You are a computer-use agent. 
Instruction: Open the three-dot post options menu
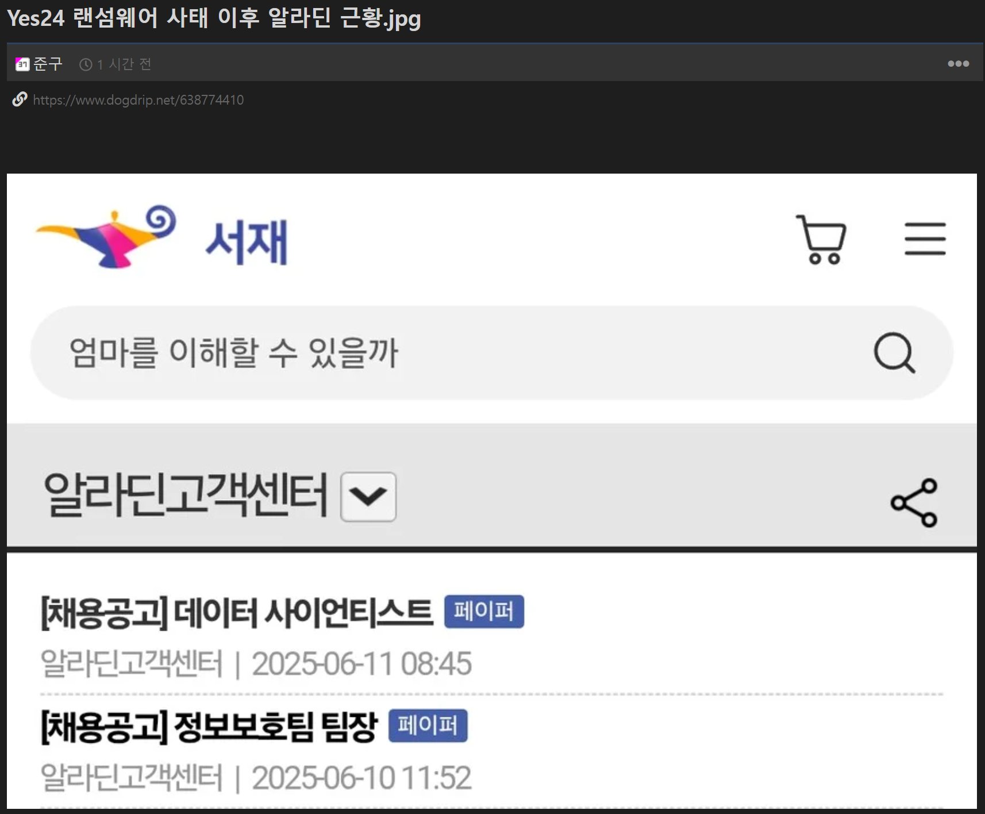point(958,64)
